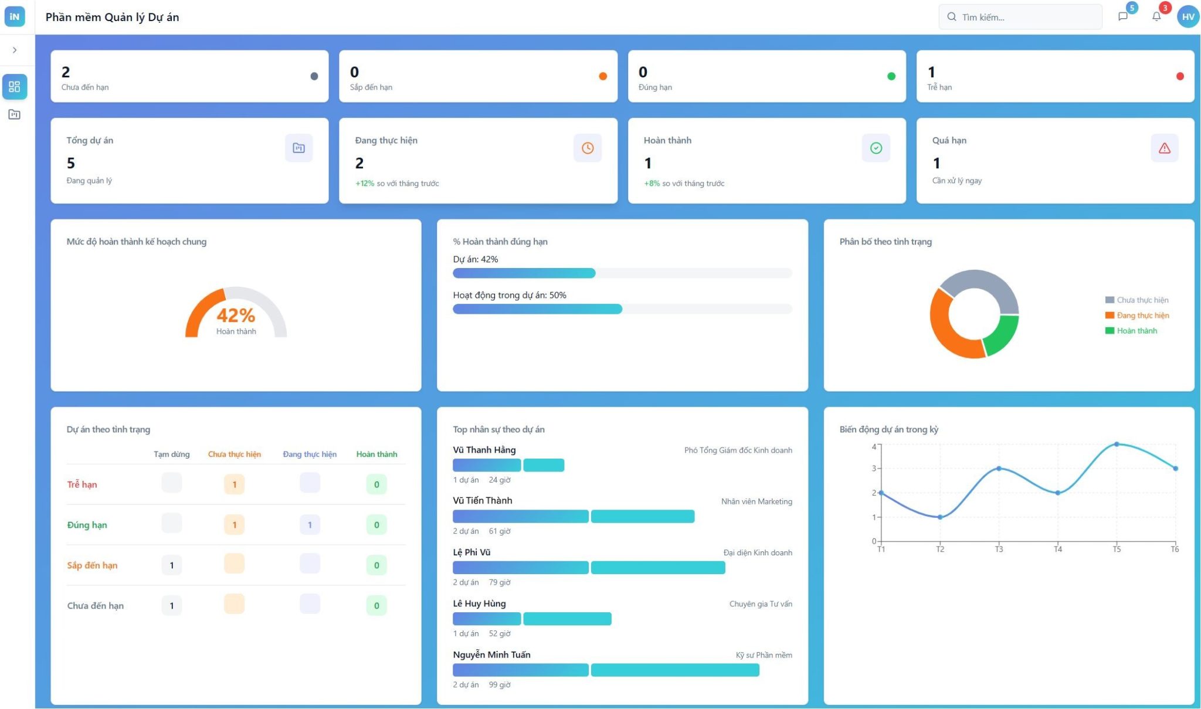
Task: Open the notifications bell with 3 alerts
Action: click(x=1156, y=16)
